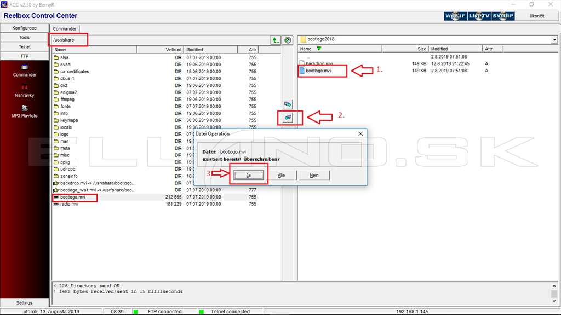This screenshot has height=315, width=561.
Task: Click the bootlogo2018 folder icon
Action: pos(303,39)
